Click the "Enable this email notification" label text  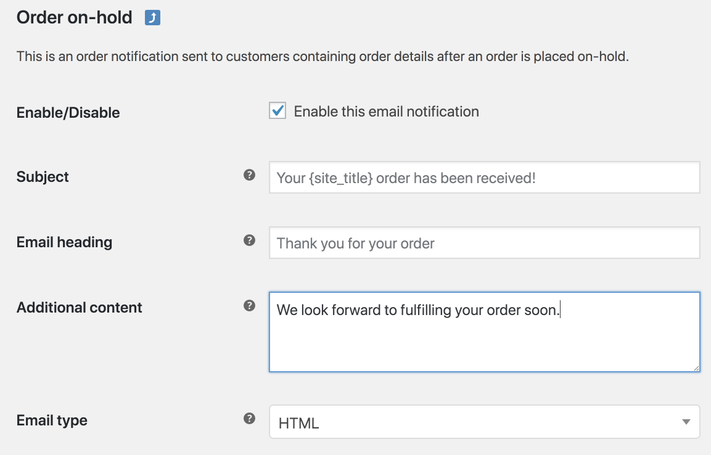pos(386,112)
